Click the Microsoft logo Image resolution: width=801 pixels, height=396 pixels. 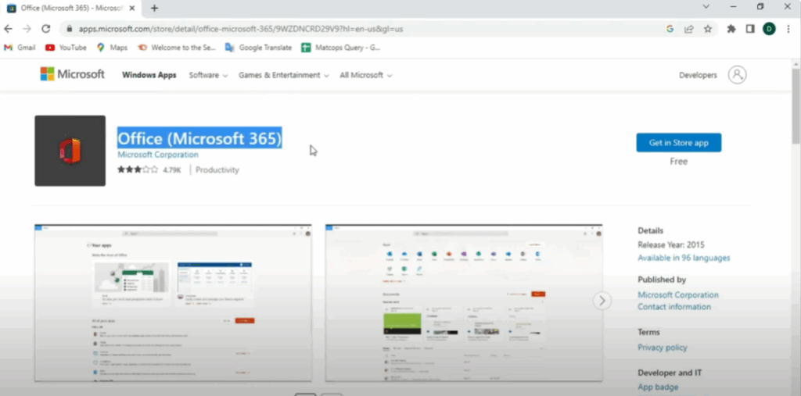(73, 74)
